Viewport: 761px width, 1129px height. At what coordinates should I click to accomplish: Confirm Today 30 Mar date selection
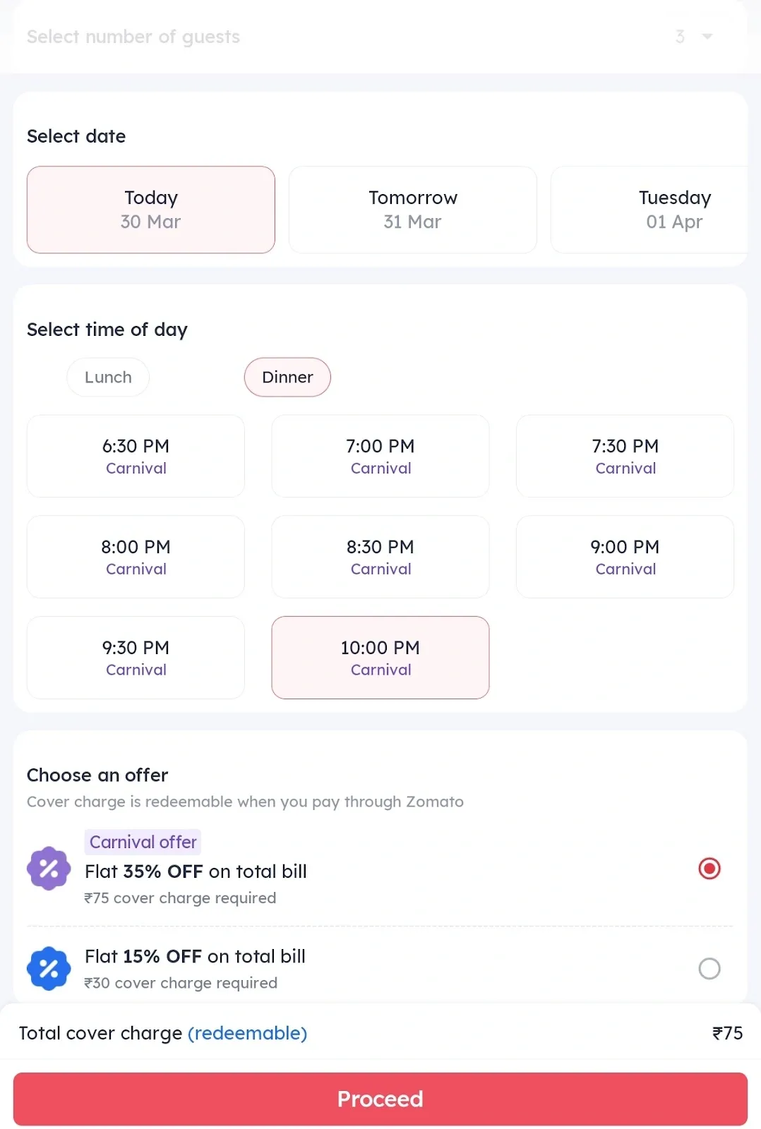pos(150,210)
